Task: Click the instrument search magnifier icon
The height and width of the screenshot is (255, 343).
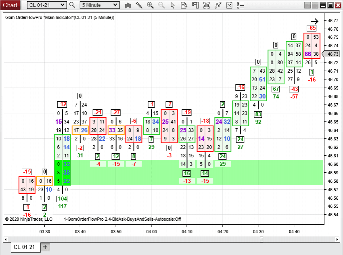Action: pyautogui.click(x=72, y=5)
